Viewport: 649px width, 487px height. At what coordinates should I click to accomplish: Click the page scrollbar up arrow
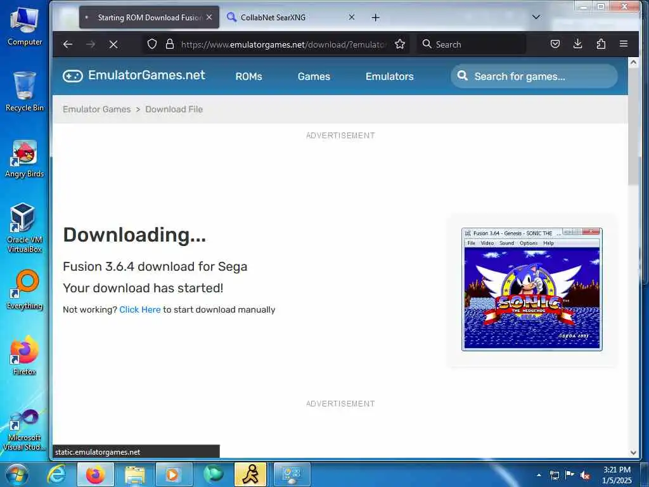tap(633, 63)
